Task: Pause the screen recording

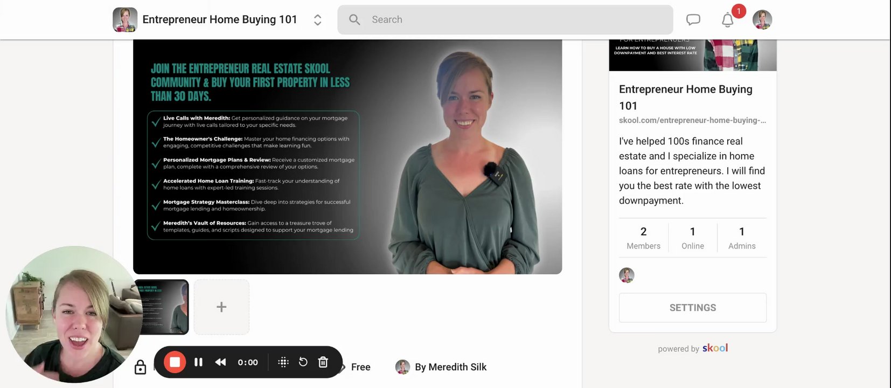Action: [x=198, y=362]
